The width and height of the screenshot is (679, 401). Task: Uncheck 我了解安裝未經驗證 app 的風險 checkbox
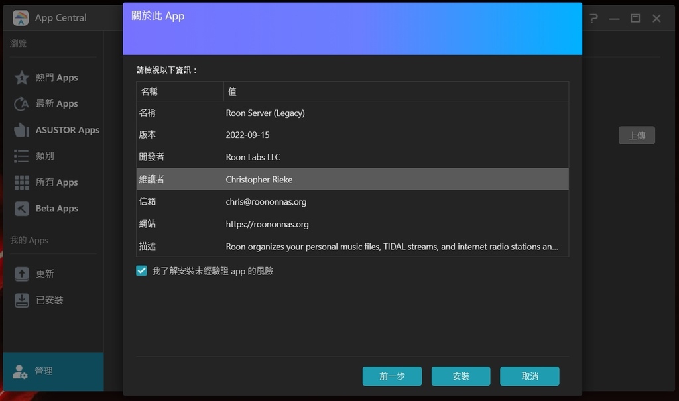point(142,270)
